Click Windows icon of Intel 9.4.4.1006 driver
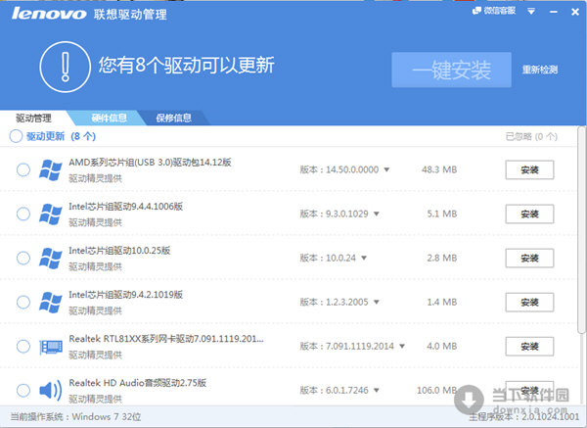Screen dimensions: 587x428 (x=51, y=214)
